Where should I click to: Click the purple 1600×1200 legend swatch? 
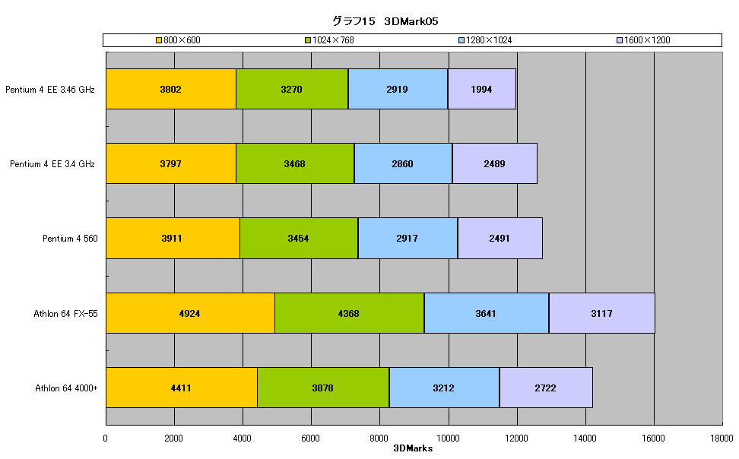tap(620, 40)
